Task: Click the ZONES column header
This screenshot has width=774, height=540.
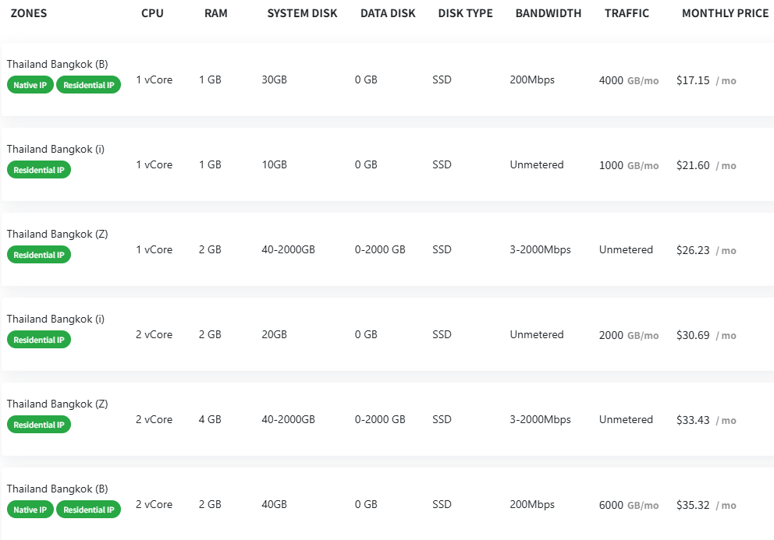Action: (29, 13)
